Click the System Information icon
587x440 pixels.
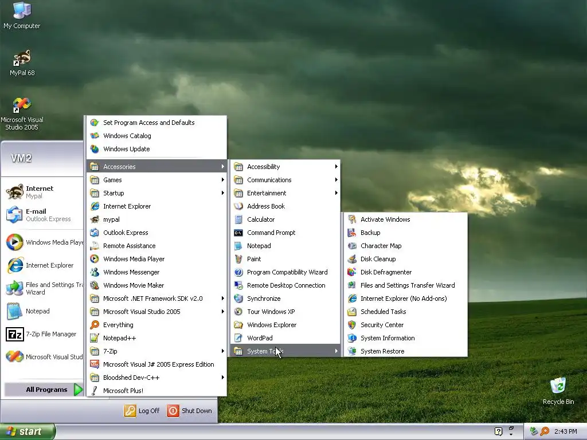[x=352, y=338]
